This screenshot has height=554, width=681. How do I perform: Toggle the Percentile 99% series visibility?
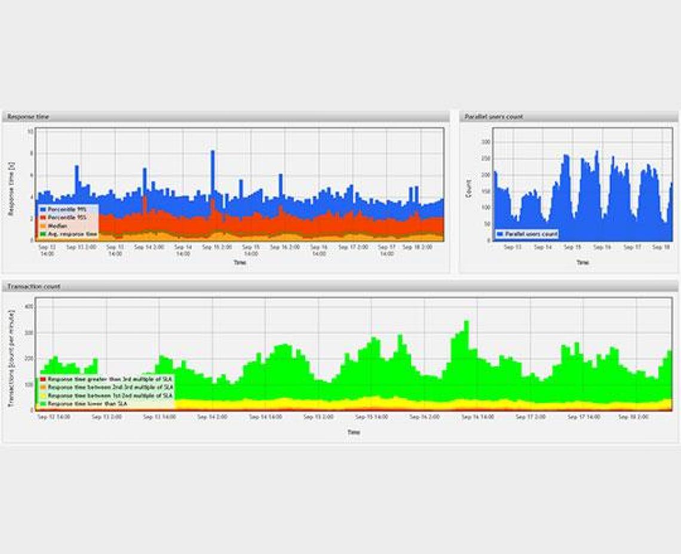point(42,209)
